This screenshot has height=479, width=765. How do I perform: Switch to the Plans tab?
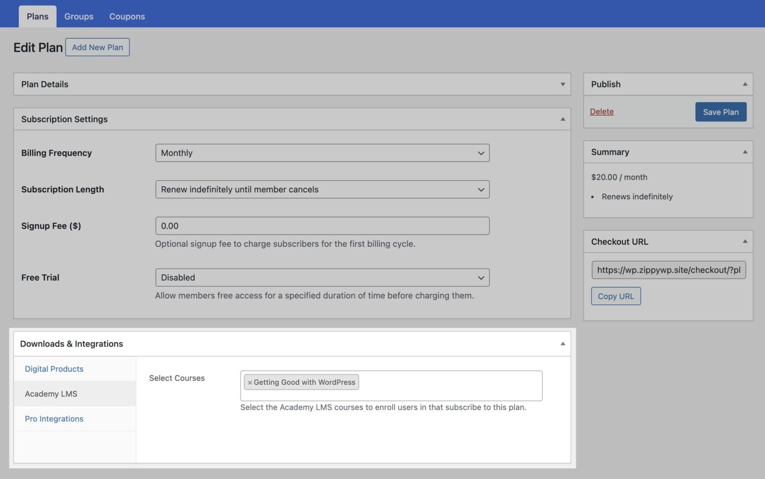37,16
